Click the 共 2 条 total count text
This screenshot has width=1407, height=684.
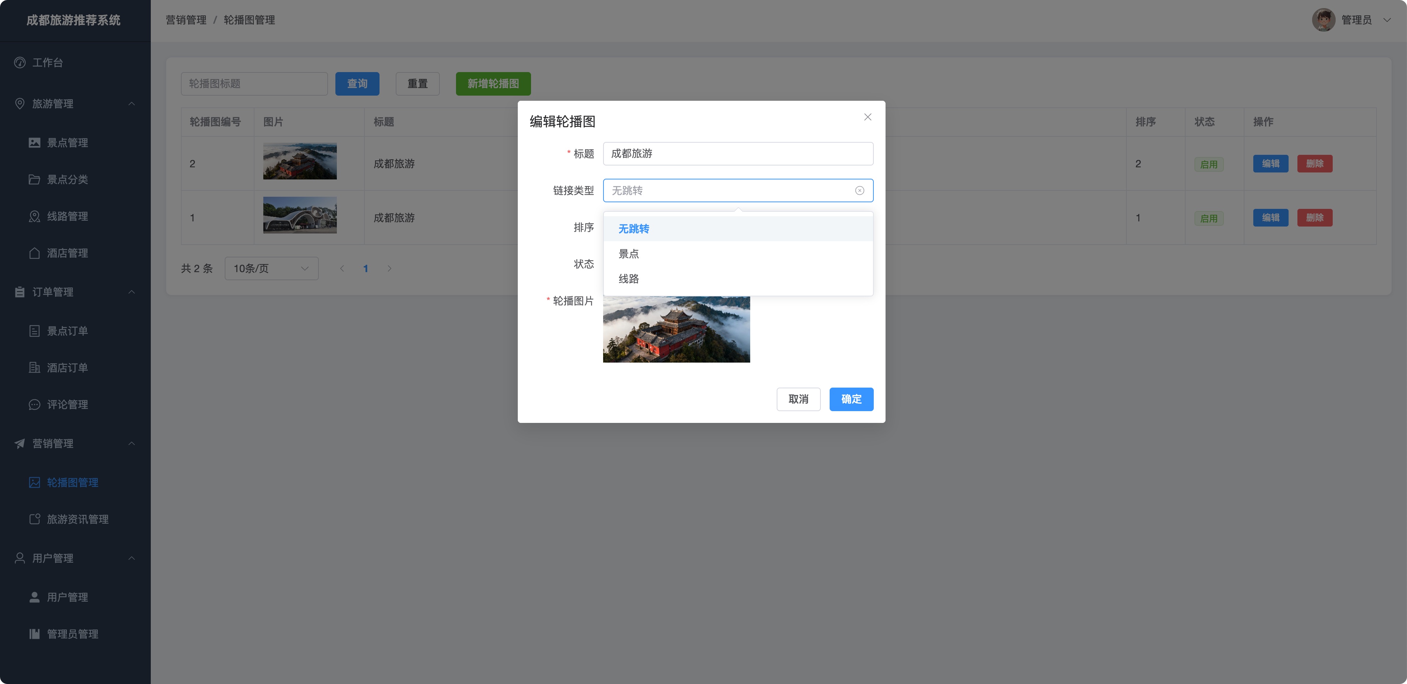[197, 268]
